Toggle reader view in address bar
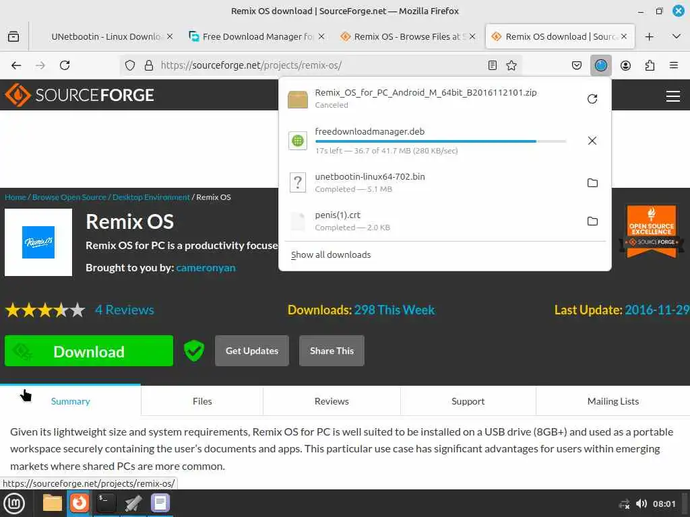Screen dimensions: 690x517 (x=493, y=65)
